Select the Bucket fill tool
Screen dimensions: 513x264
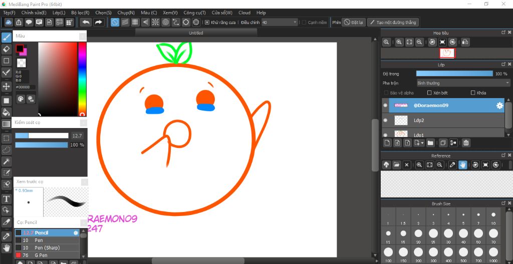(x=6, y=112)
